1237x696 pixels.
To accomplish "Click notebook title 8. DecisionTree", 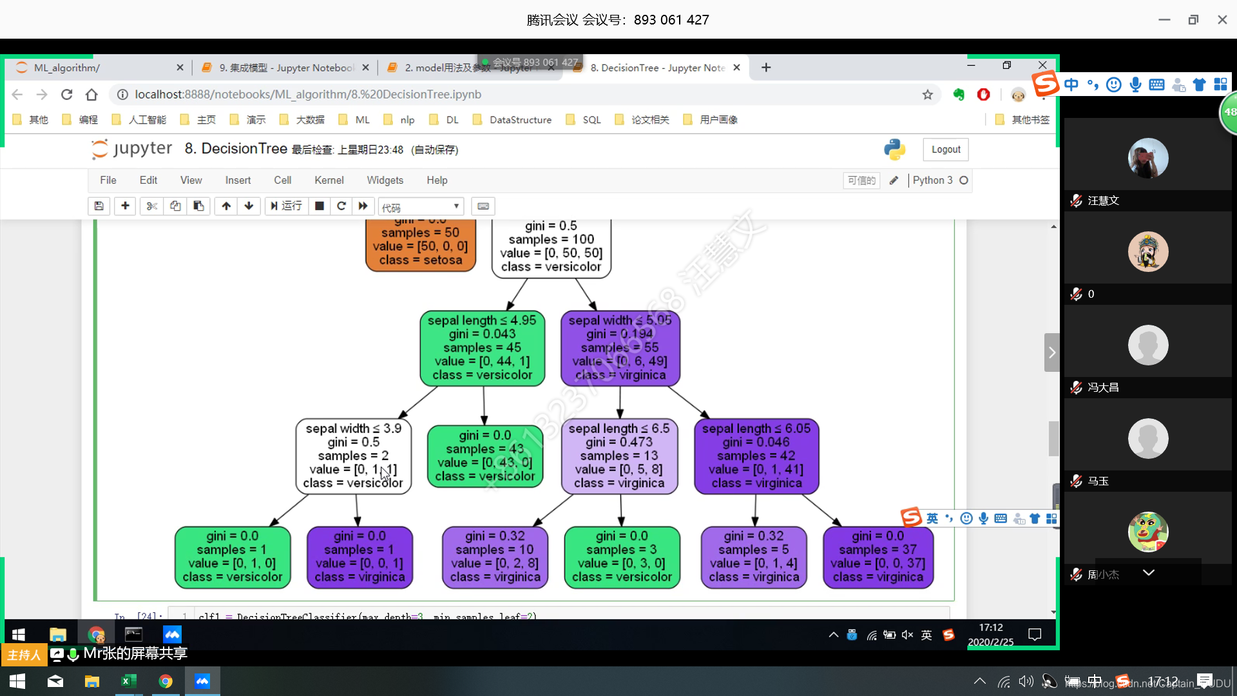I will (x=236, y=149).
